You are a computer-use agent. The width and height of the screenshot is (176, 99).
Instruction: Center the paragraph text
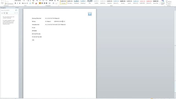pos(42,3)
